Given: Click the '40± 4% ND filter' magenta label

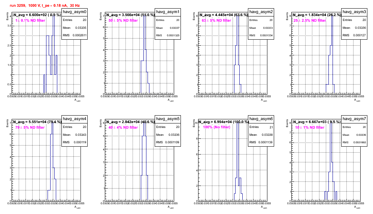Looking at the screenshot, I should click(123, 128).
